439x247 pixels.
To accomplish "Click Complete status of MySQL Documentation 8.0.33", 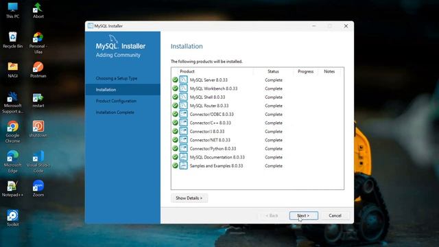I will tap(274, 157).
